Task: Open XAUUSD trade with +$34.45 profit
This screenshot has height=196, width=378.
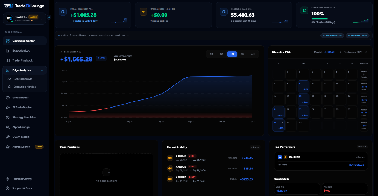Action: (210, 158)
